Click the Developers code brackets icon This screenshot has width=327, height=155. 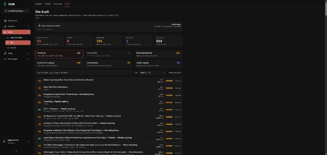tap(5, 59)
